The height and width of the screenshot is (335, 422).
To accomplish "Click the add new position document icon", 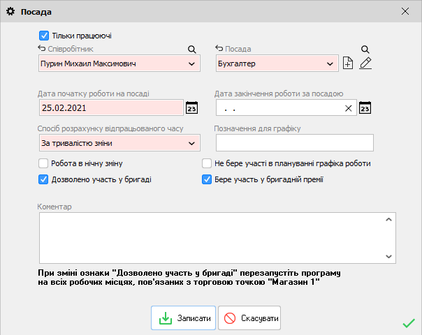I will 349,64.
